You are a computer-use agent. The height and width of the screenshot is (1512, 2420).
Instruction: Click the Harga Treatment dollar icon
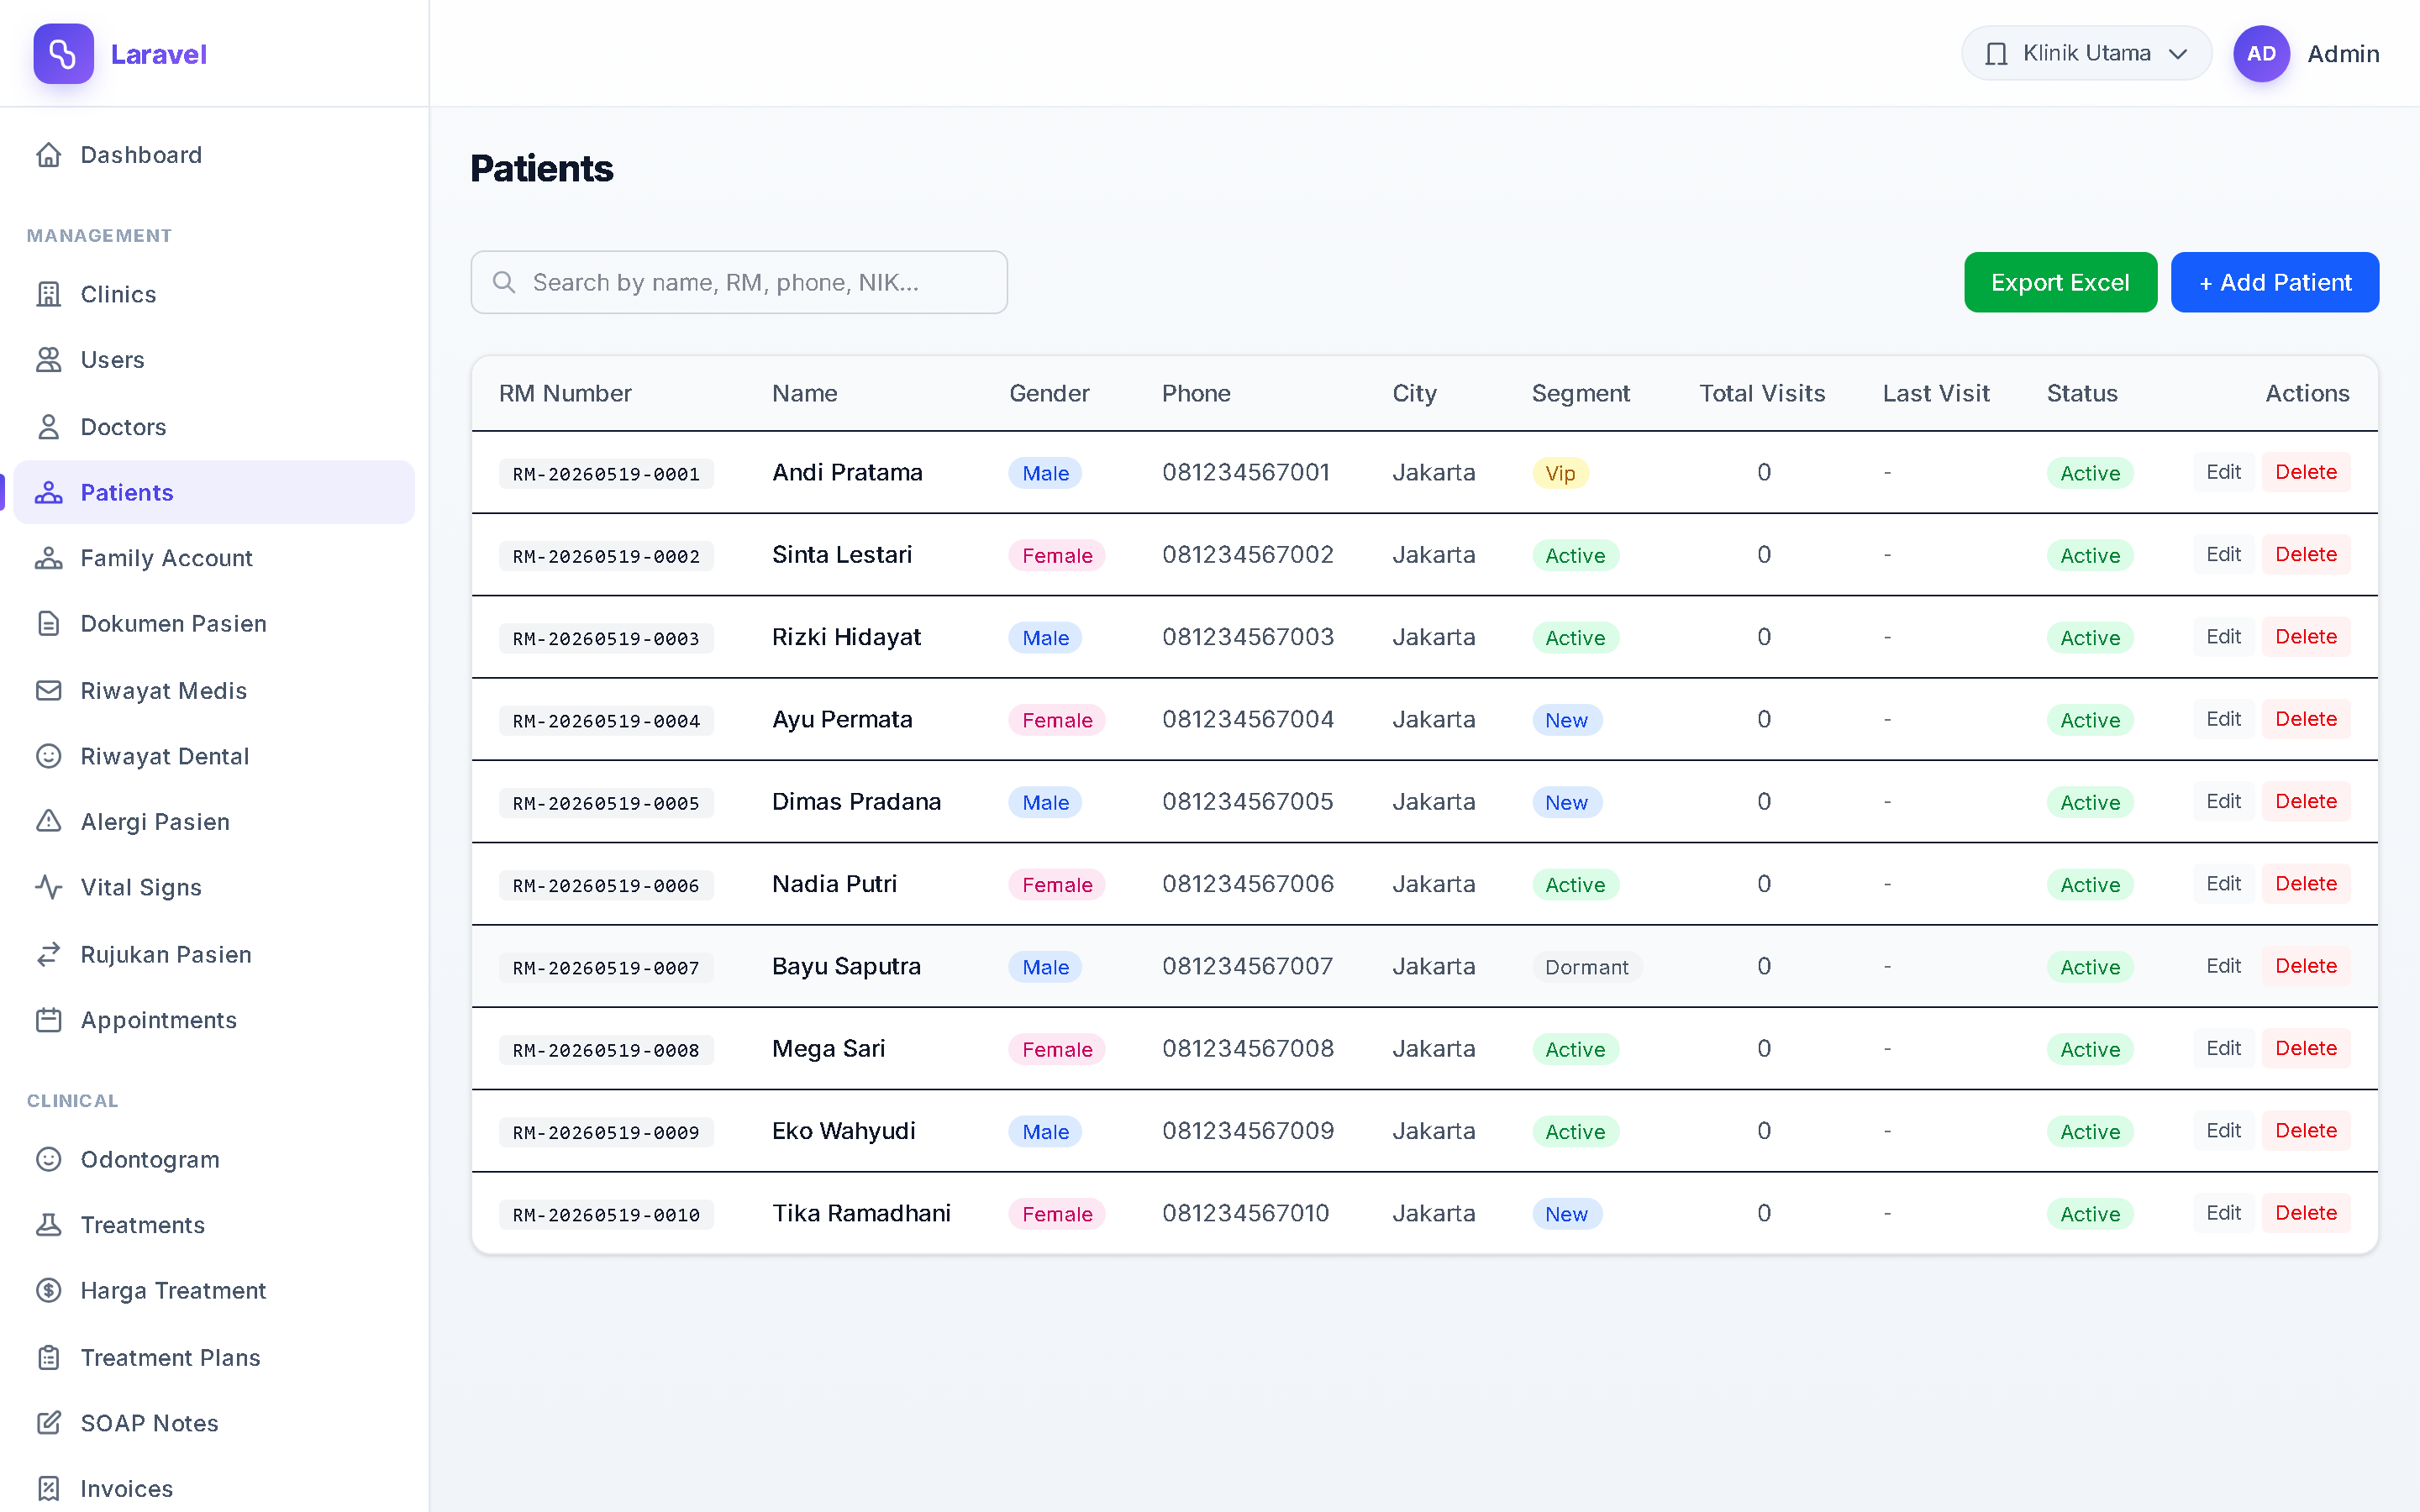49,1290
